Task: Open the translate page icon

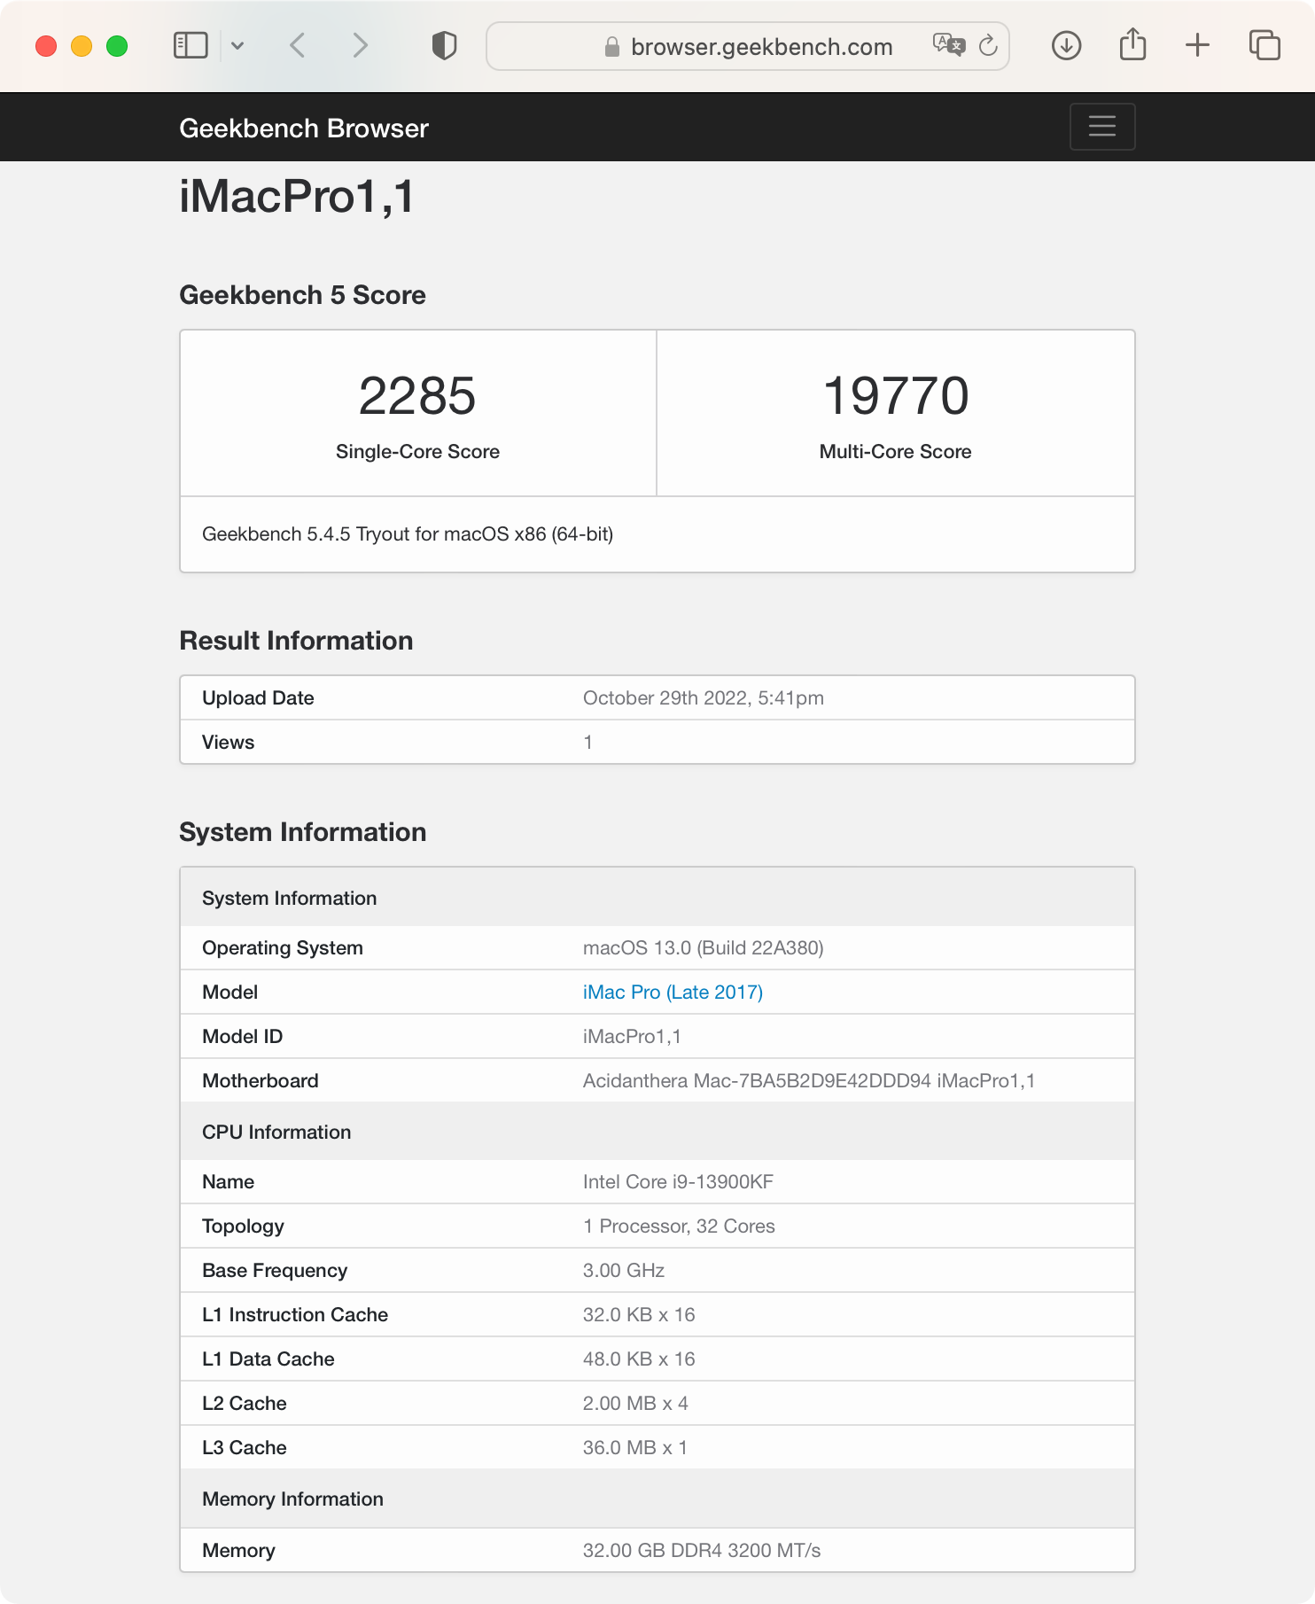Action: point(949,44)
